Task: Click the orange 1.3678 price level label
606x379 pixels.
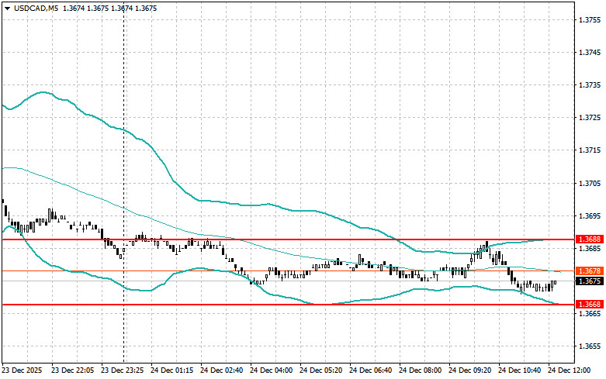Action: pyautogui.click(x=590, y=271)
